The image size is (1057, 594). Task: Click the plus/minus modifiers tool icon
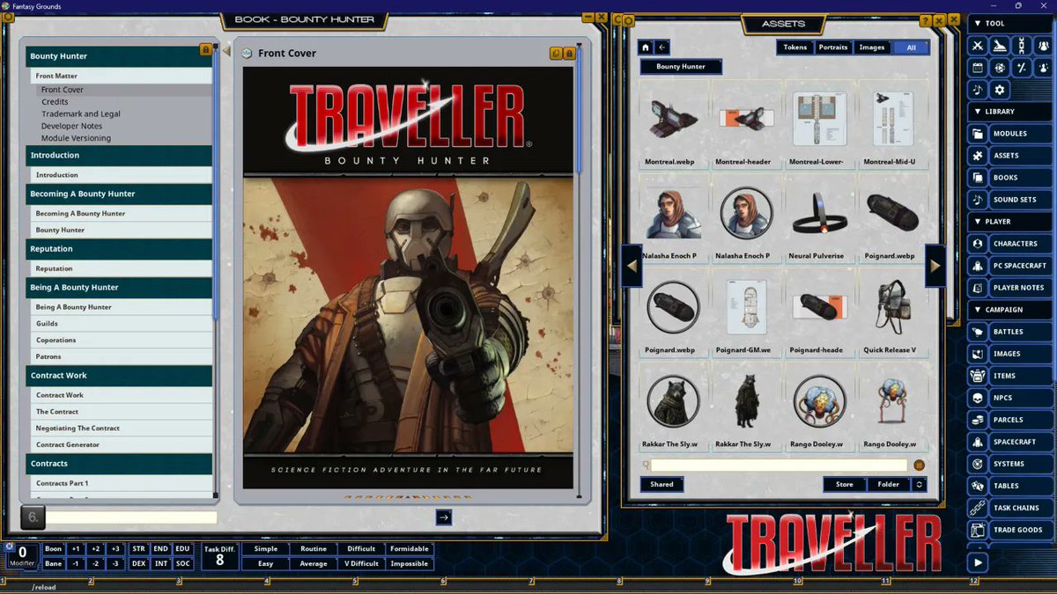pos(1021,68)
